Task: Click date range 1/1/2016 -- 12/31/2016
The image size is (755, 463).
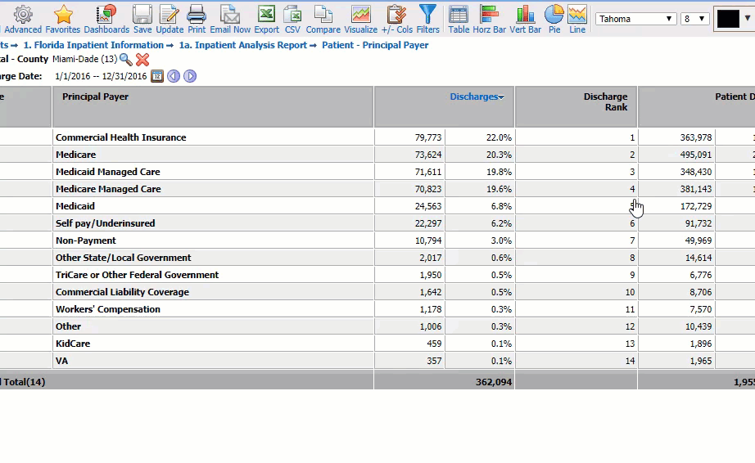Action: point(101,76)
